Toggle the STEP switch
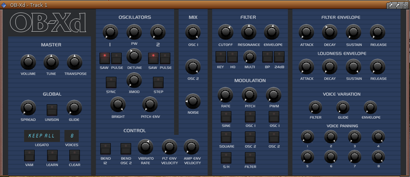Viewport: 410px width, 177px height. point(158,82)
